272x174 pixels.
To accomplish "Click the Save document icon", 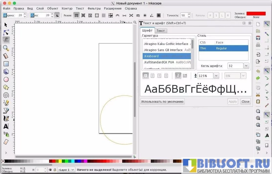I will 258,38.
